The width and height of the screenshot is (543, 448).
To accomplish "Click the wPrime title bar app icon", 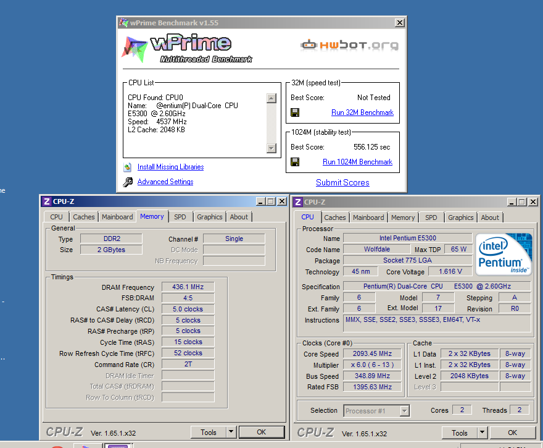I will (123, 23).
